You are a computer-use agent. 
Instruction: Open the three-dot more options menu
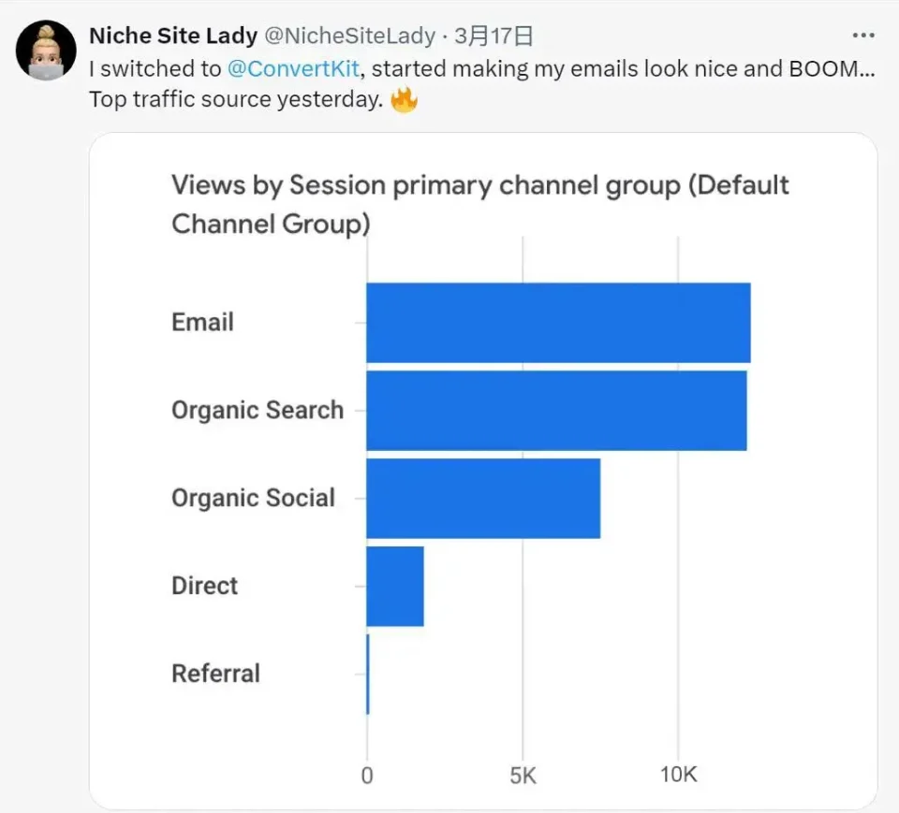[x=862, y=36]
